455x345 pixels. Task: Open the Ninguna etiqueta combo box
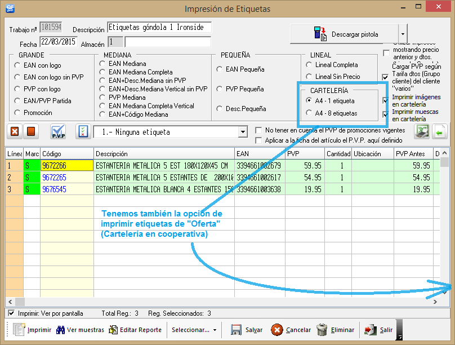[x=243, y=132]
